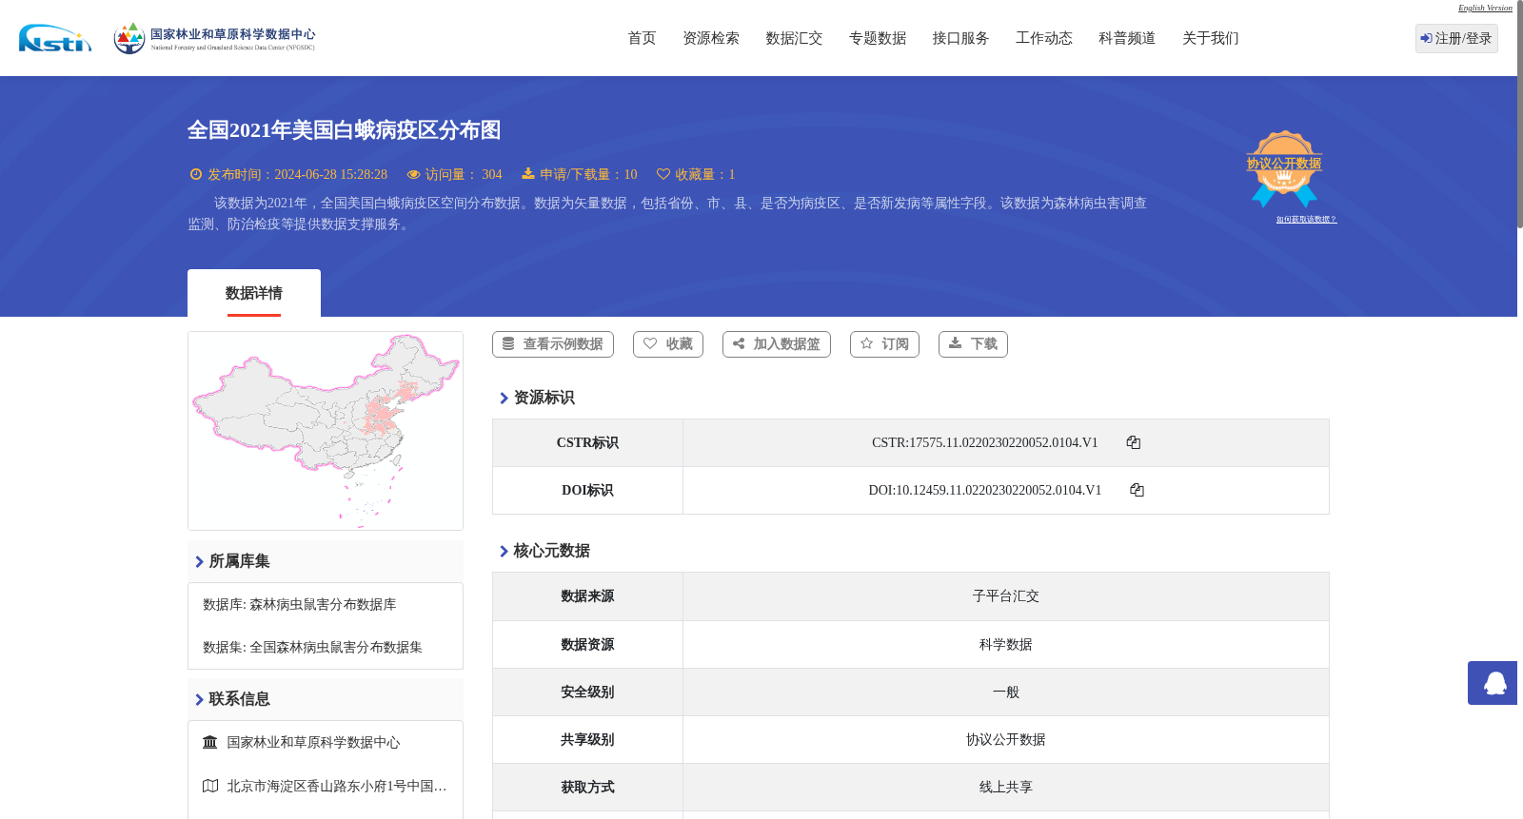Open the 专题数据 menu item

[878, 38]
